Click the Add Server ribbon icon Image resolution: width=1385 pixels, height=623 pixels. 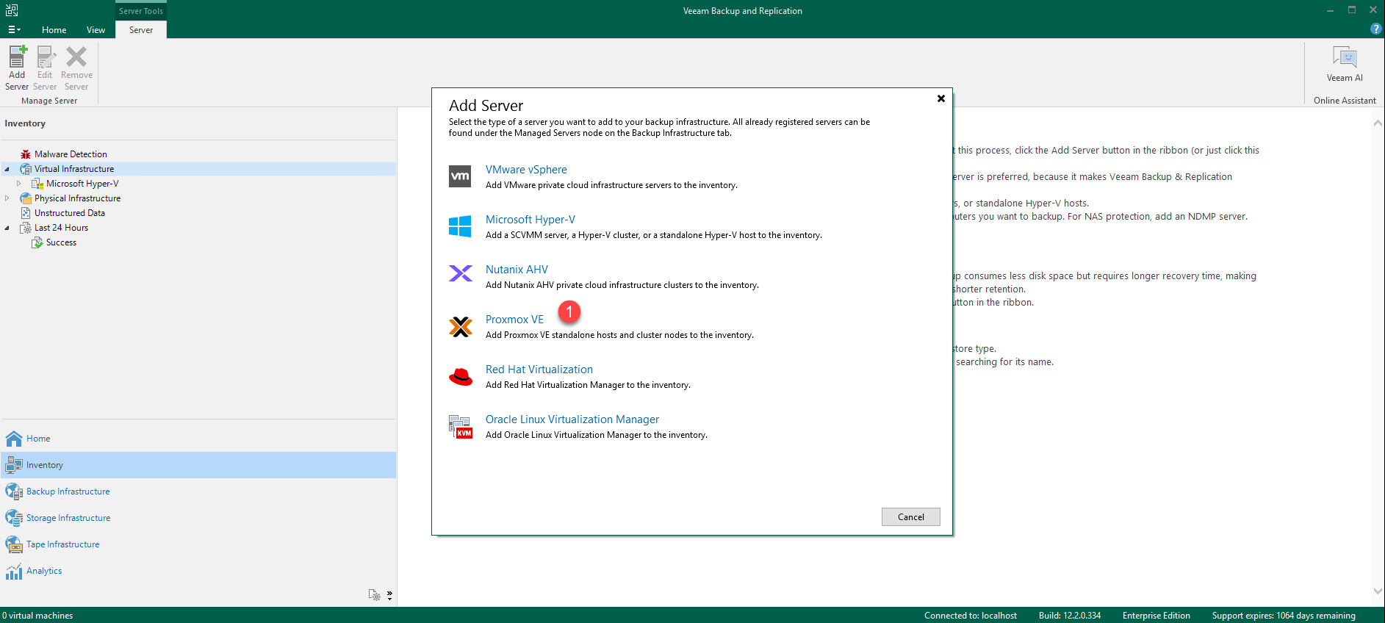click(17, 57)
